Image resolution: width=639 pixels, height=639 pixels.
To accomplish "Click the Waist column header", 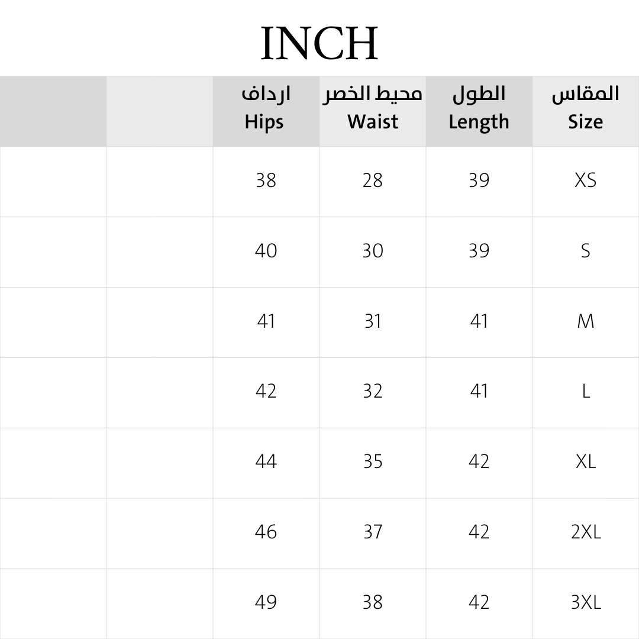I will pos(372,111).
